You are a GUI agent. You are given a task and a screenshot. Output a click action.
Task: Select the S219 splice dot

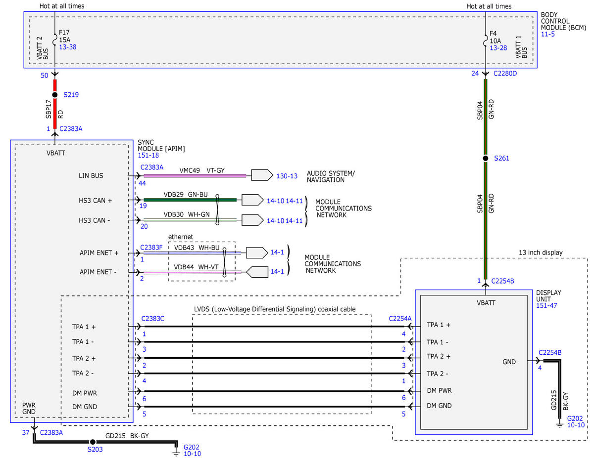[x=55, y=94]
